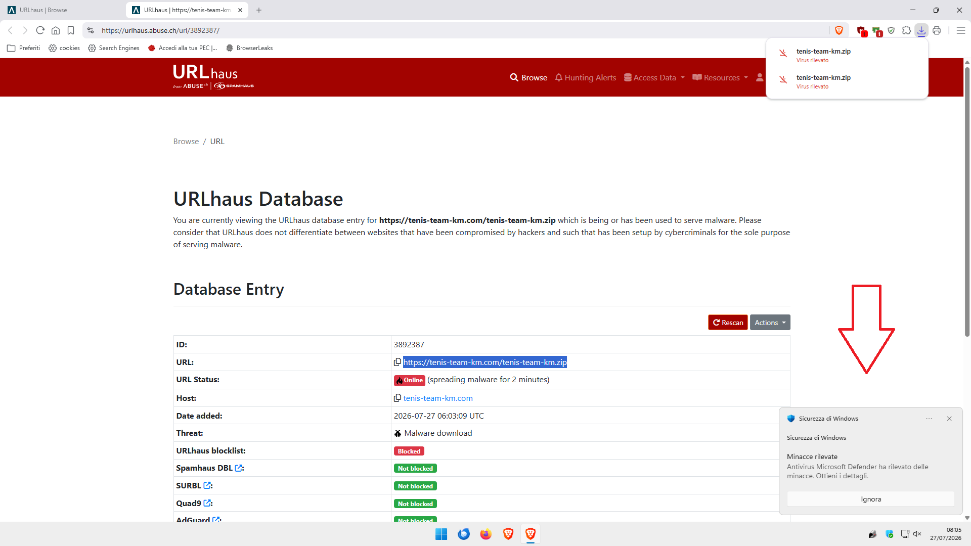This screenshot has width=971, height=546.
Task: Open the Quad9 external link icon
Action: click(x=207, y=503)
